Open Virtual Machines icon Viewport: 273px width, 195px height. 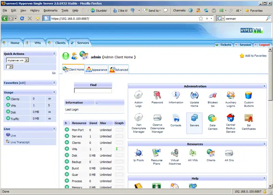(x=175, y=156)
